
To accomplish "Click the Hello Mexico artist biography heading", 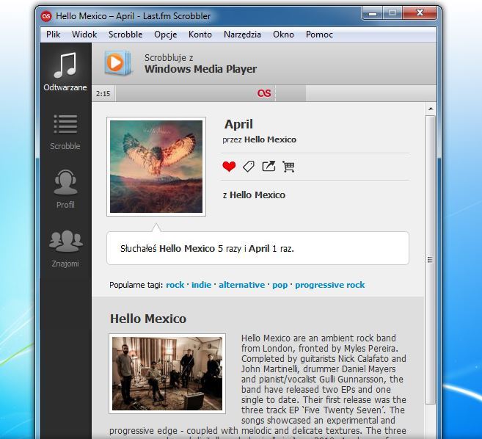I will click(148, 319).
